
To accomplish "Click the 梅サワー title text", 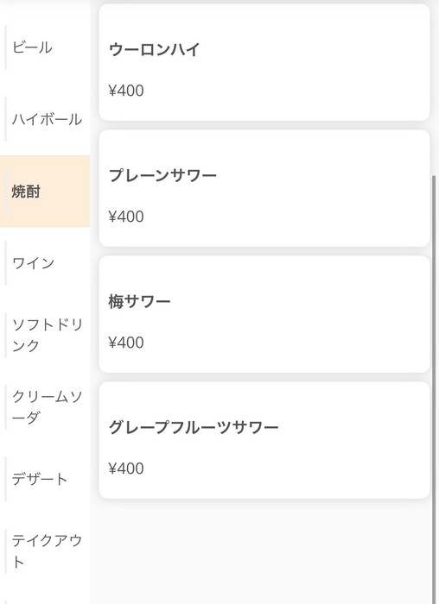I will point(139,302).
